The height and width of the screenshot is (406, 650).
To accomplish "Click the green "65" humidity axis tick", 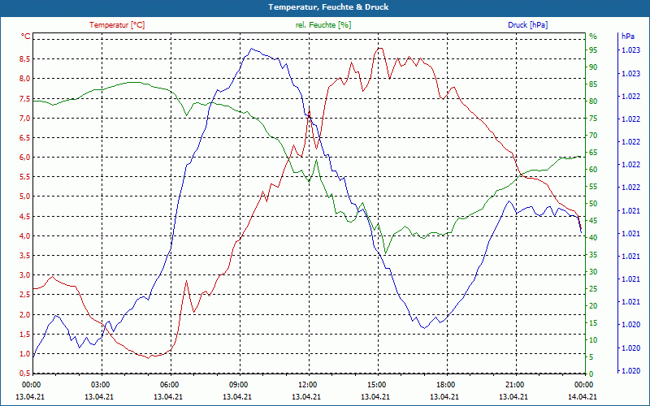I will pos(593,153).
